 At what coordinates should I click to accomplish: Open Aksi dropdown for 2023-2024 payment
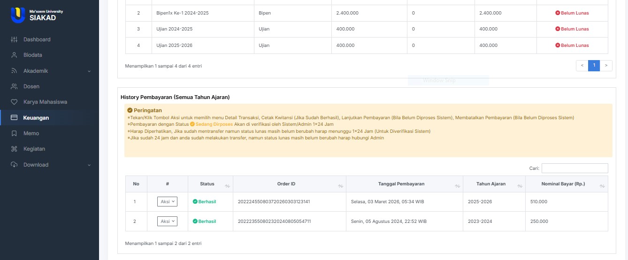click(167, 221)
